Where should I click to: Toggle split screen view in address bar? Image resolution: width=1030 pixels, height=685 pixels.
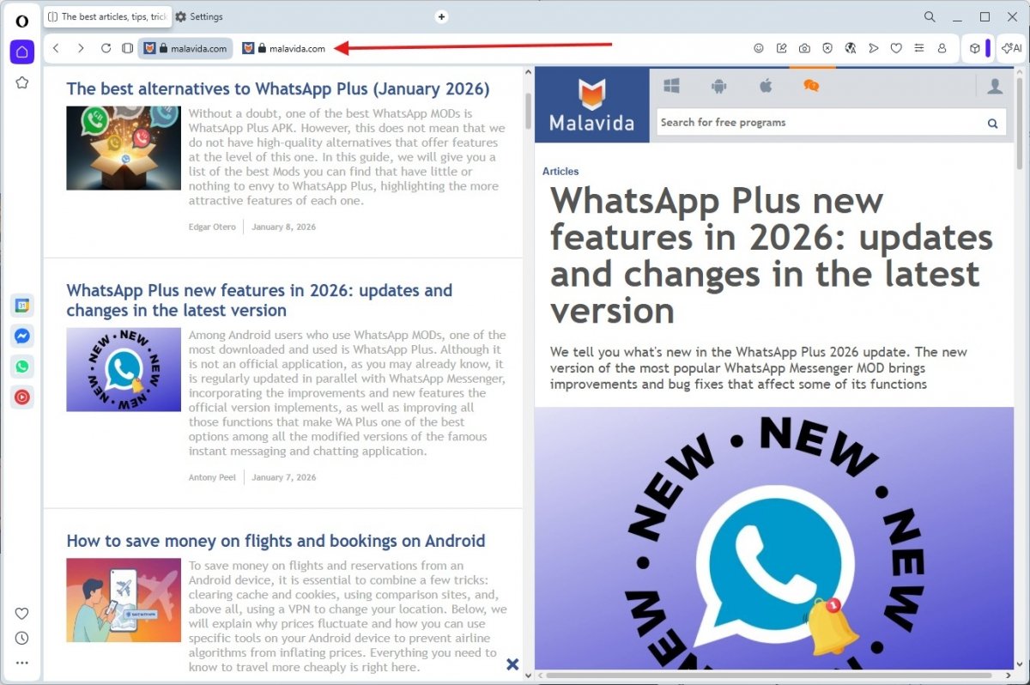point(127,49)
